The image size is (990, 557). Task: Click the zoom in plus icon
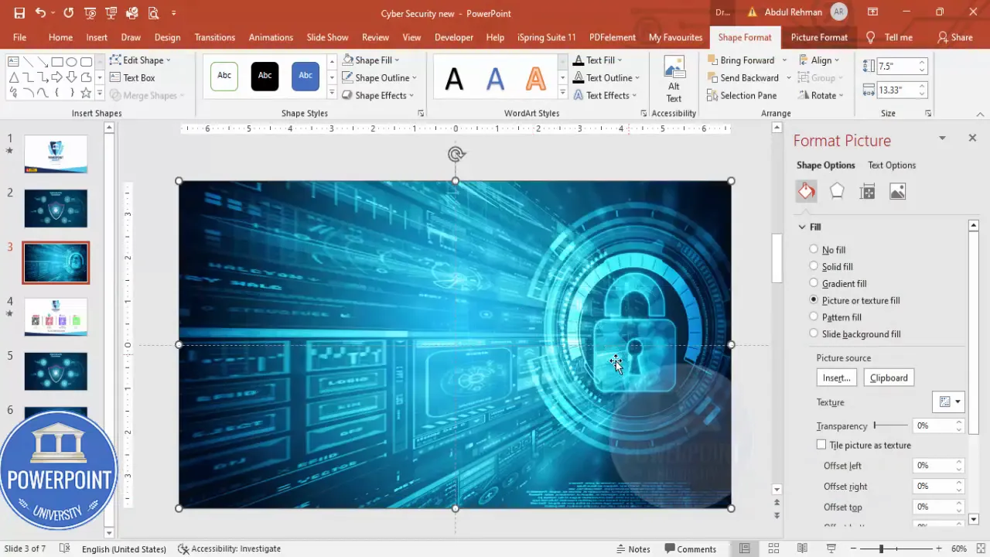[x=940, y=548]
